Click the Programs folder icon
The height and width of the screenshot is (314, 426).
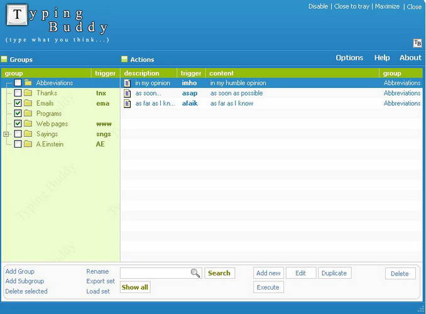click(28, 113)
